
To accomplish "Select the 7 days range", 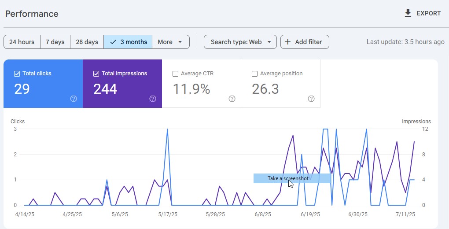I will click(x=55, y=42).
